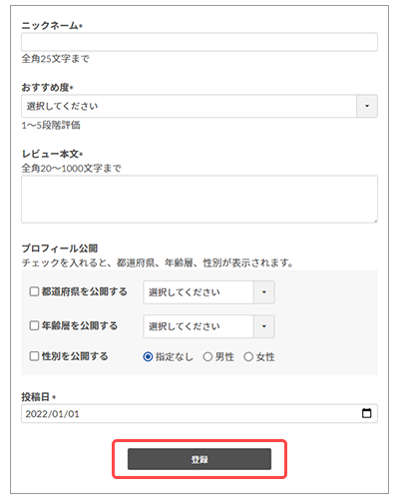The image size is (399, 499).
Task: Open the 都道府県 selection dropdown
Action: 208,292
